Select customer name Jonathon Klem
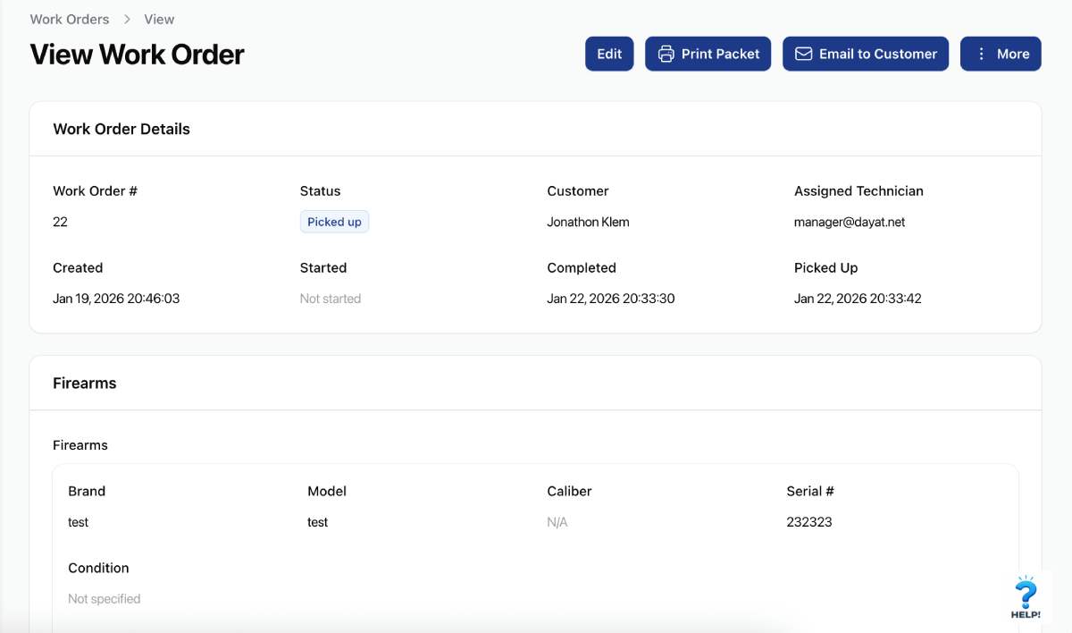The image size is (1072, 633). (x=588, y=221)
